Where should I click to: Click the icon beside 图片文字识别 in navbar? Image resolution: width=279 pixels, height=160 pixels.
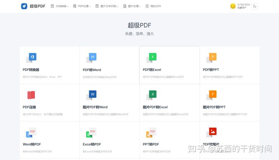pos(97,6)
